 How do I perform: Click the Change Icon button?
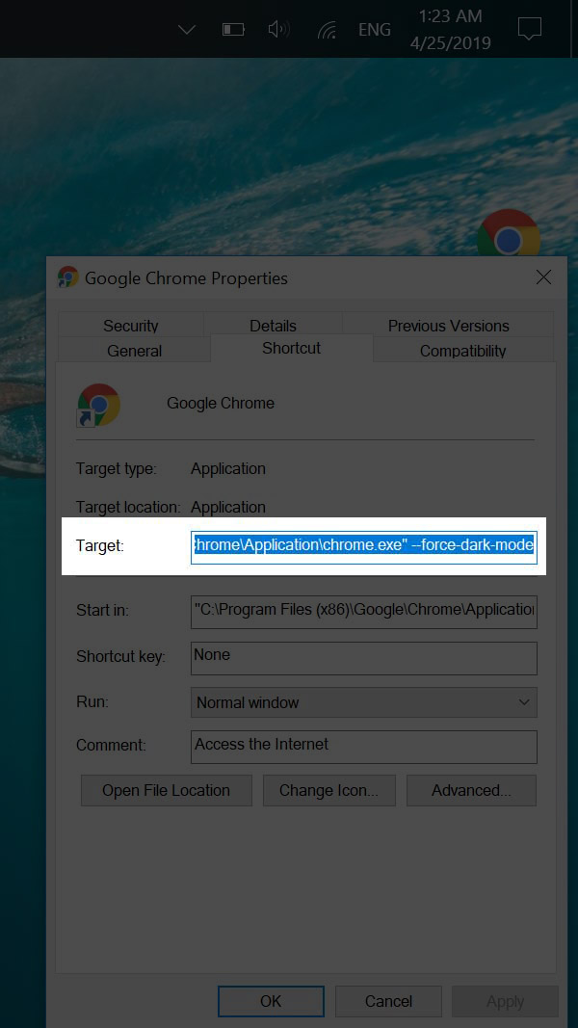click(328, 790)
